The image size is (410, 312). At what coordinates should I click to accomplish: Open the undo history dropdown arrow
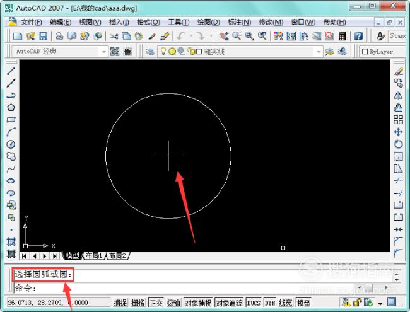click(x=191, y=36)
